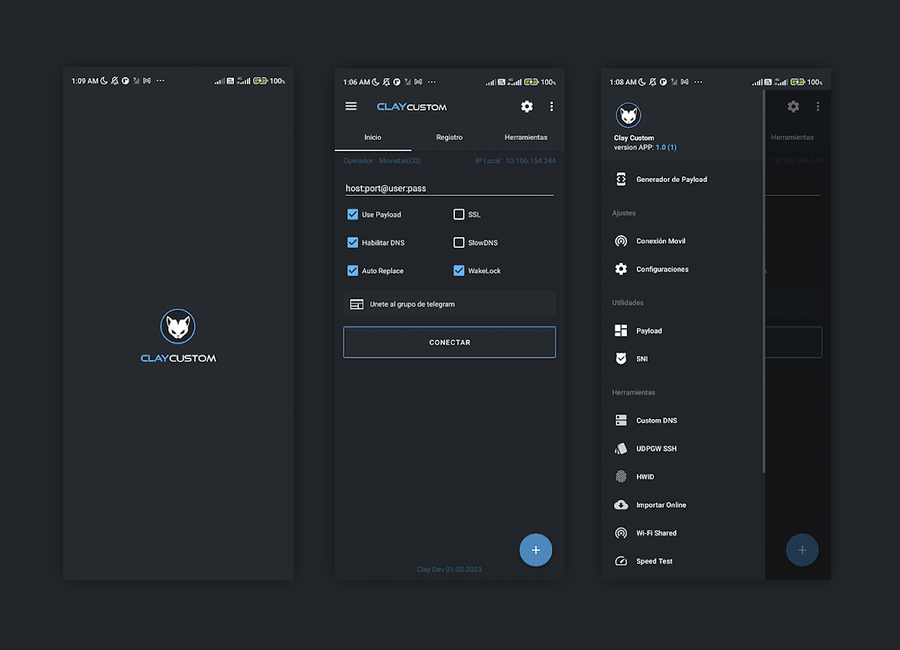Click version APP 1.0 (1) text
Screen dimensions: 900x650
[x=645, y=148]
